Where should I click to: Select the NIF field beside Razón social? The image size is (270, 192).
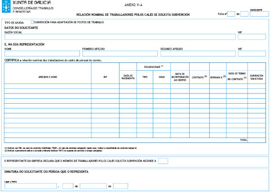(252, 37)
